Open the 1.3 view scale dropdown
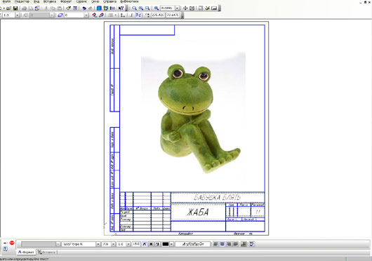This screenshot has height=261, width=372. (x=18, y=15)
